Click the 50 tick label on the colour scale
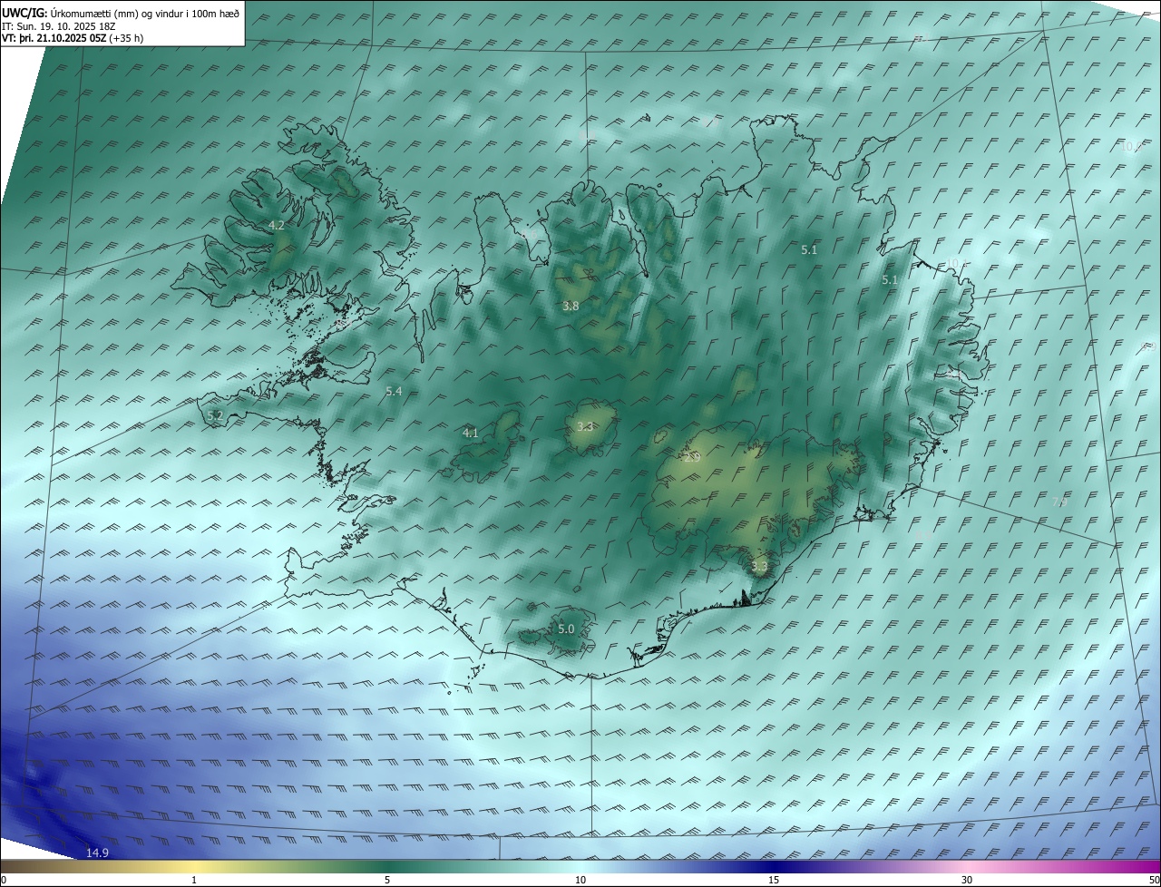The height and width of the screenshot is (887, 1161). click(1154, 880)
